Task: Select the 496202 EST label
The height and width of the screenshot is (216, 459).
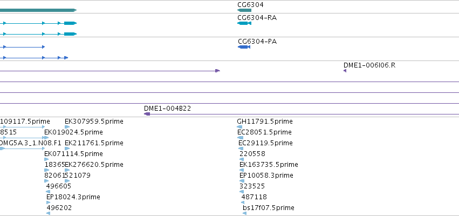Action: tap(59, 208)
